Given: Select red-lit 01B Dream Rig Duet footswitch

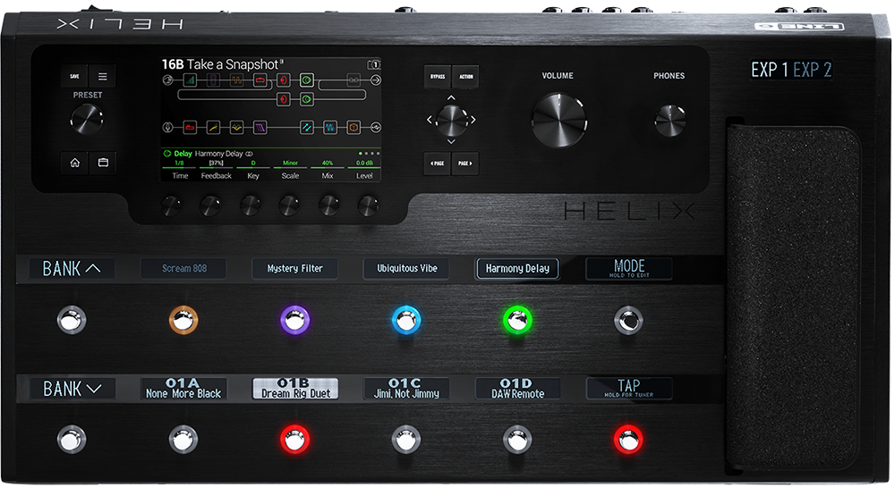Looking at the screenshot, I should click(x=294, y=440).
